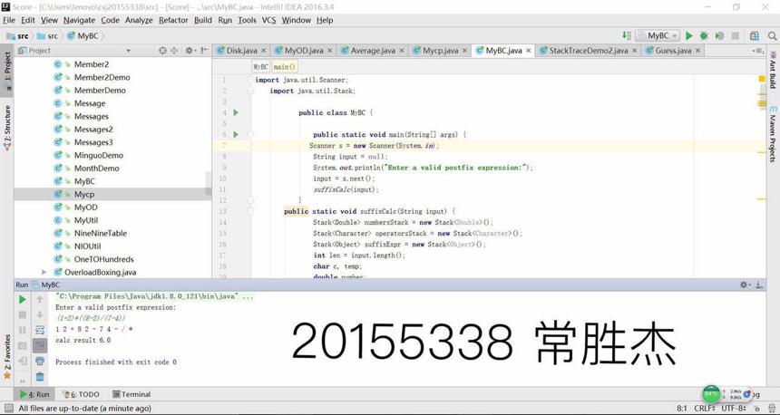This screenshot has width=780, height=415.
Task: Open the MyBC run configuration dropdown
Action: click(x=658, y=35)
